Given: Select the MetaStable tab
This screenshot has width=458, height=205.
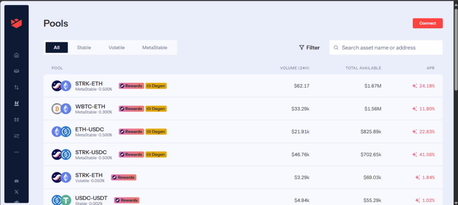Looking at the screenshot, I should 154,48.
